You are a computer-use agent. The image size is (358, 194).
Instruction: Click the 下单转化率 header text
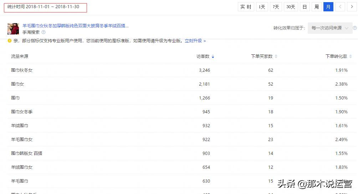click(336, 56)
